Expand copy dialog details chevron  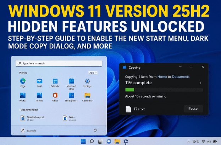[200, 83]
